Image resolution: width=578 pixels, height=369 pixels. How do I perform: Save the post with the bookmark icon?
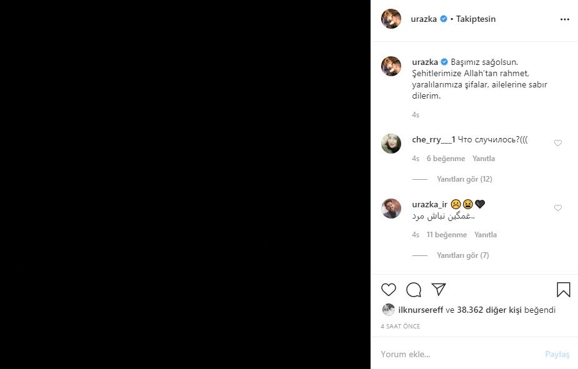point(563,290)
